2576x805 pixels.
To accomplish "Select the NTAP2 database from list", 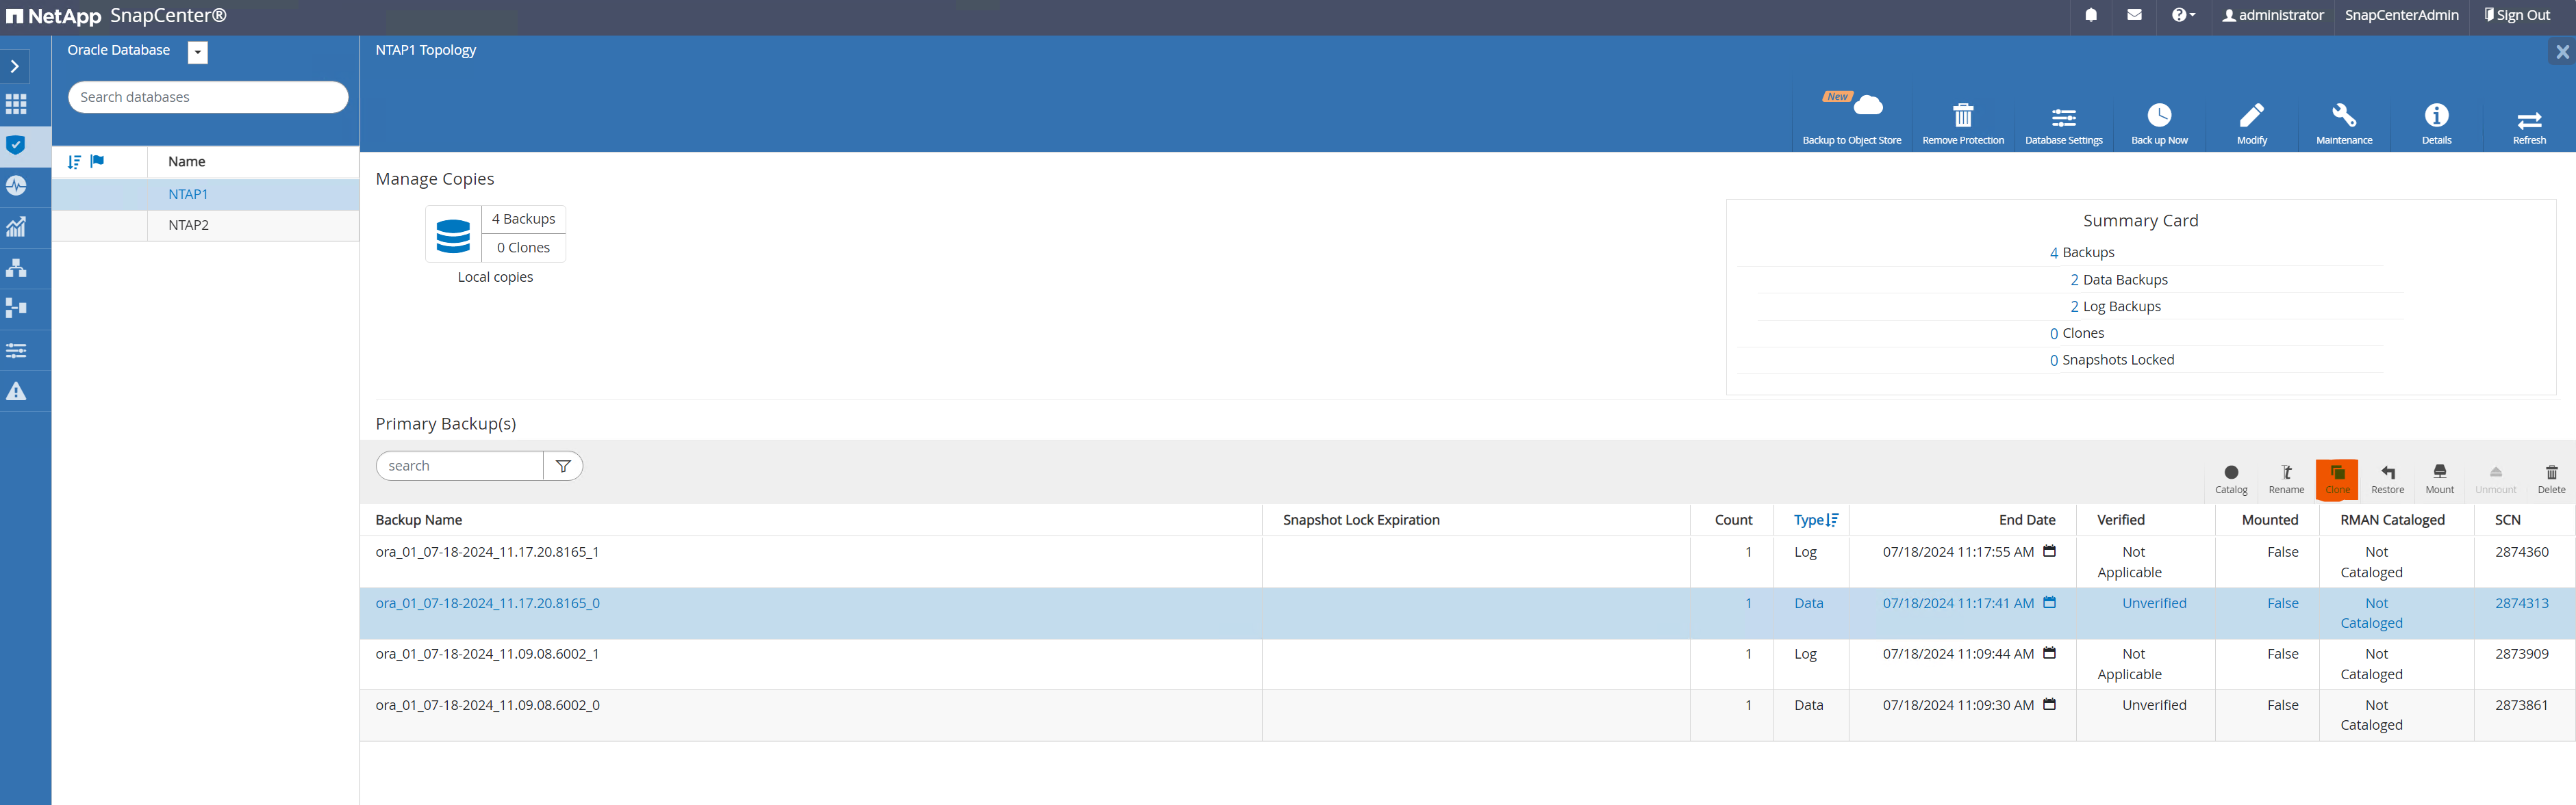I will (186, 224).
